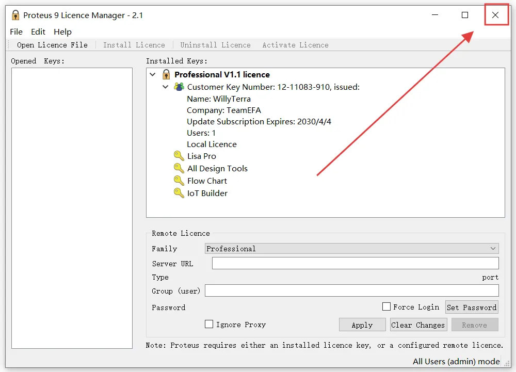Click the Professional V1.1 licence padlock icon
This screenshot has height=372, width=516.
coord(166,74)
